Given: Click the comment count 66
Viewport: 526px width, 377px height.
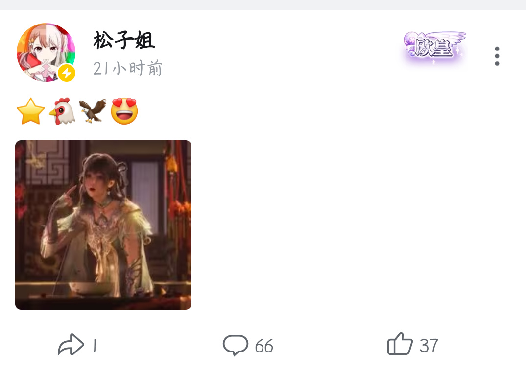Looking at the screenshot, I should click(264, 346).
